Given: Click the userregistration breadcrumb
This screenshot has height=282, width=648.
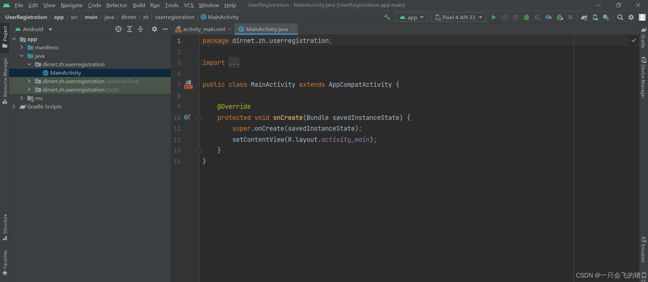Looking at the screenshot, I should coord(175,17).
